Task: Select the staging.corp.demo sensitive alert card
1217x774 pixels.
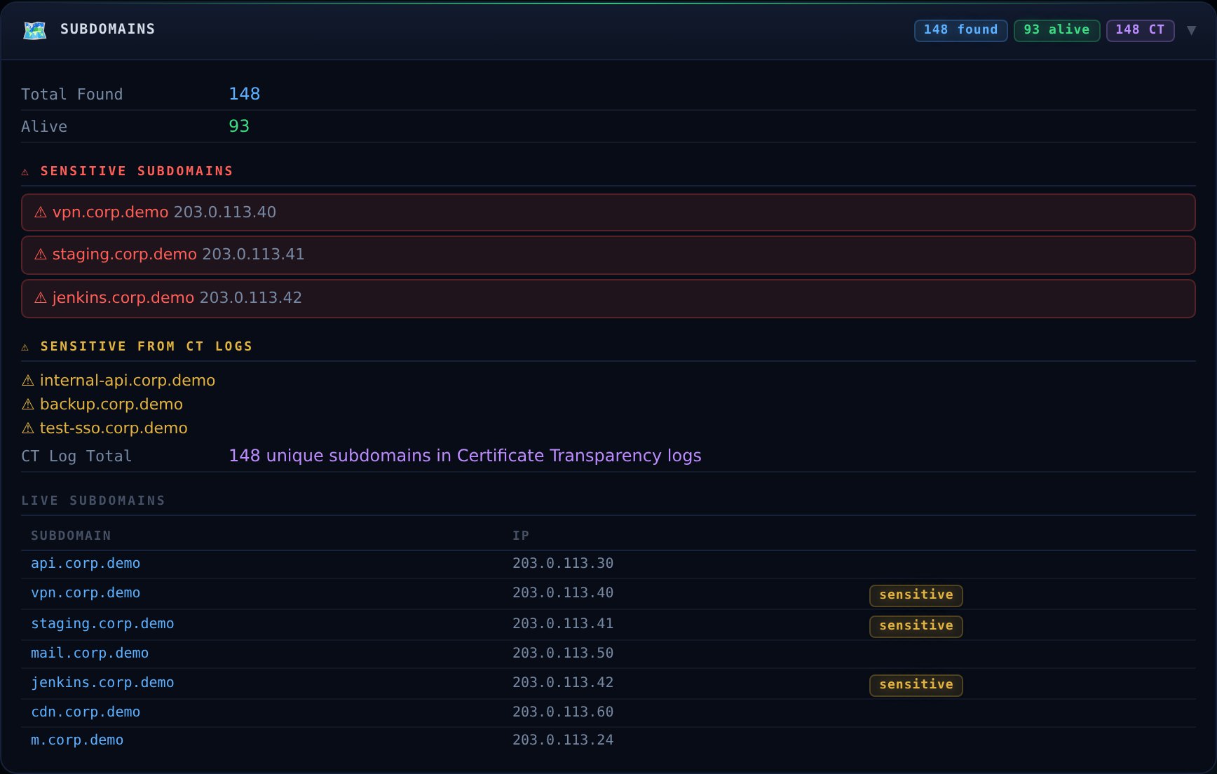Action: tap(608, 255)
